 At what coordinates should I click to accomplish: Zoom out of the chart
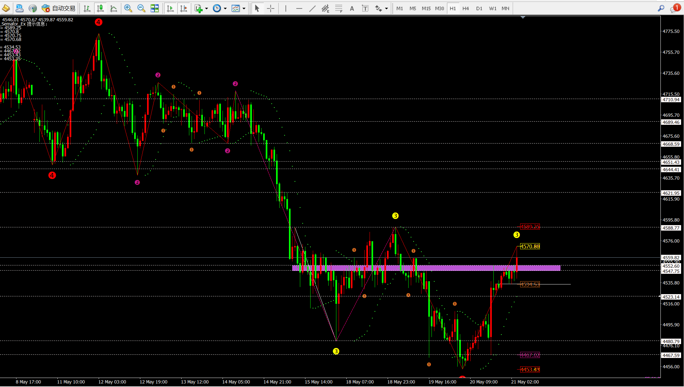(x=141, y=8)
